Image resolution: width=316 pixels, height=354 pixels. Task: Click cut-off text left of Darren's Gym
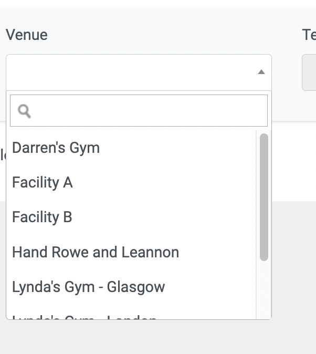click(x=2, y=154)
